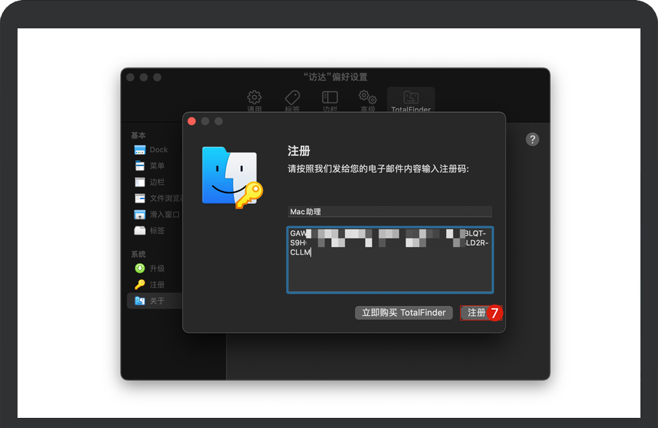Click the 升级 green arrow icon
The height and width of the screenshot is (428, 658).
coord(139,268)
